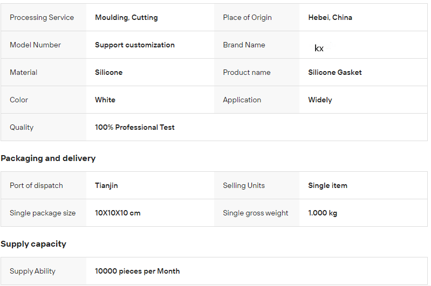Click the 'Silicone Gasket' product name

[x=334, y=72]
